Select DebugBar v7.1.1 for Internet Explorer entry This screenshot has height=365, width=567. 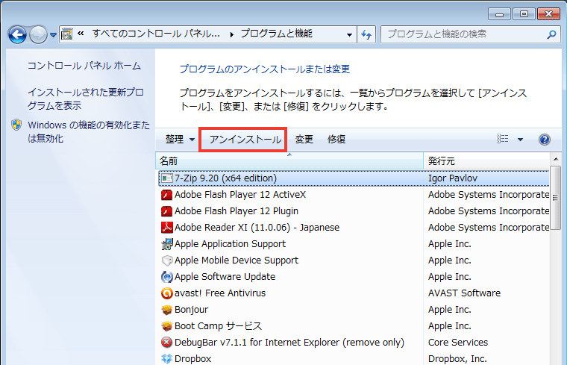(x=354, y=342)
